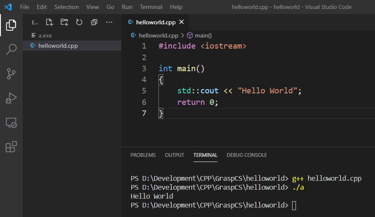Create a new file in Explorer
The image size is (375, 217).
pos(49,22)
